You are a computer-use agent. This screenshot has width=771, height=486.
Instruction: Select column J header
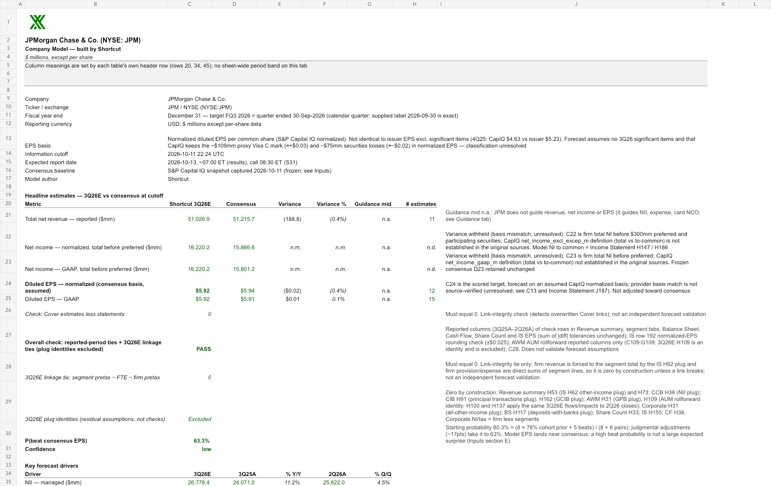[576, 4]
